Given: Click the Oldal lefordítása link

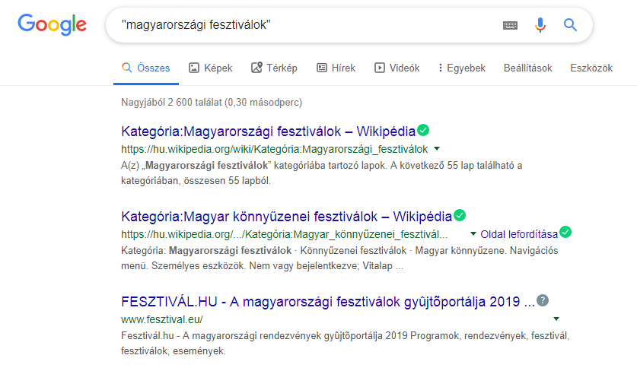Looking at the screenshot, I should point(519,235).
